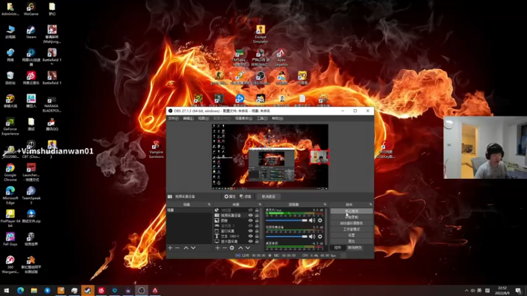Move scene up with the arrow
527x296 pixels.
[186, 248]
